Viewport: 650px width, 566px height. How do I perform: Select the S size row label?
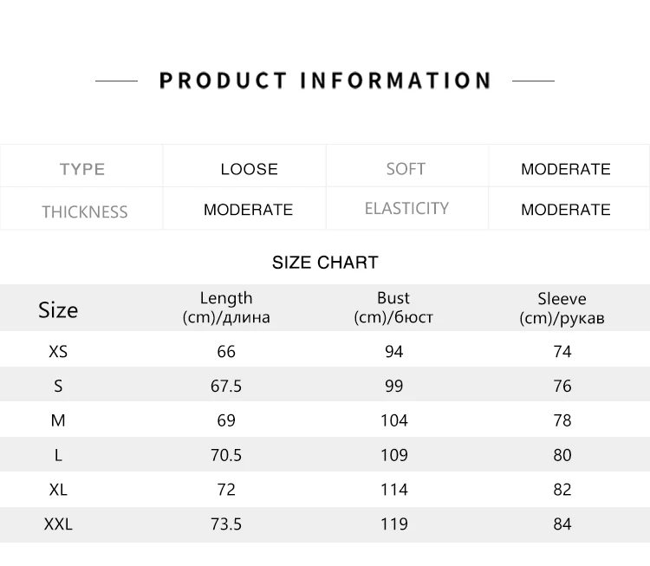[x=58, y=386]
